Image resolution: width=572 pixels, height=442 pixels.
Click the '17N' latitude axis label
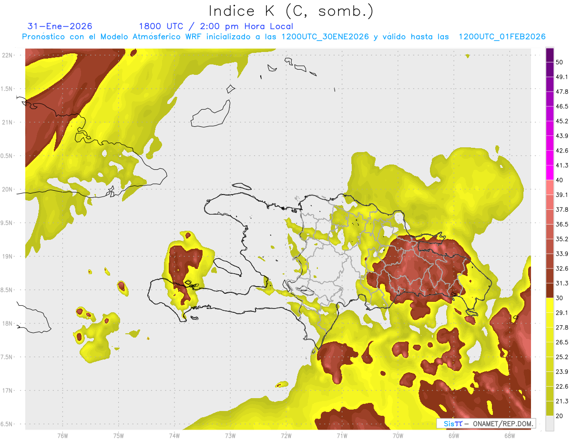[7, 391]
